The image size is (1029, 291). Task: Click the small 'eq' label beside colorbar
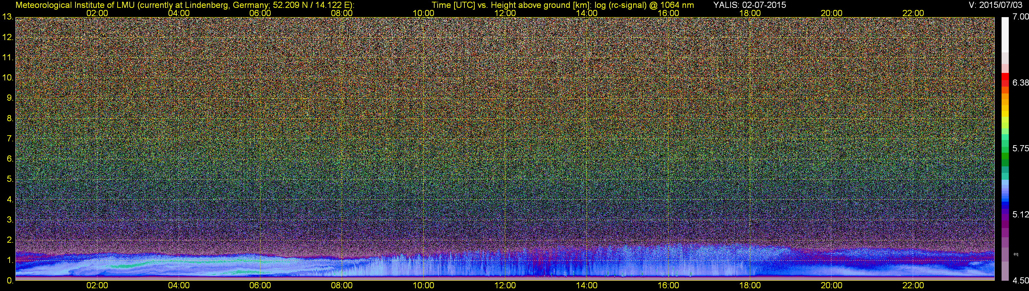click(x=1016, y=254)
